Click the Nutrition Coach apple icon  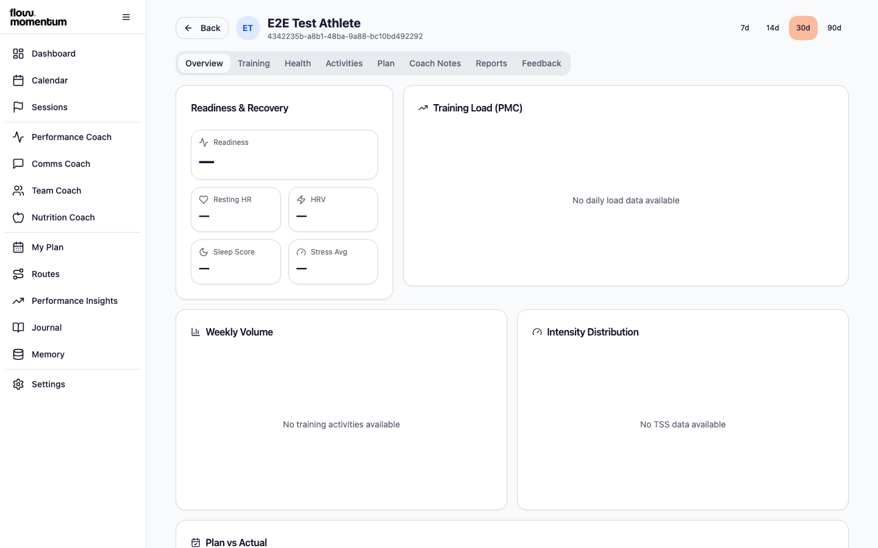[18, 217]
